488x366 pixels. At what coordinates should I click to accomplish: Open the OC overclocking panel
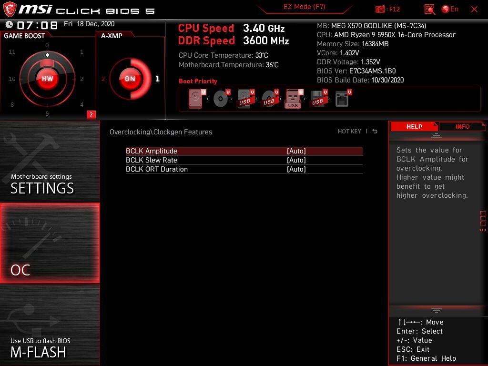[x=50, y=243]
